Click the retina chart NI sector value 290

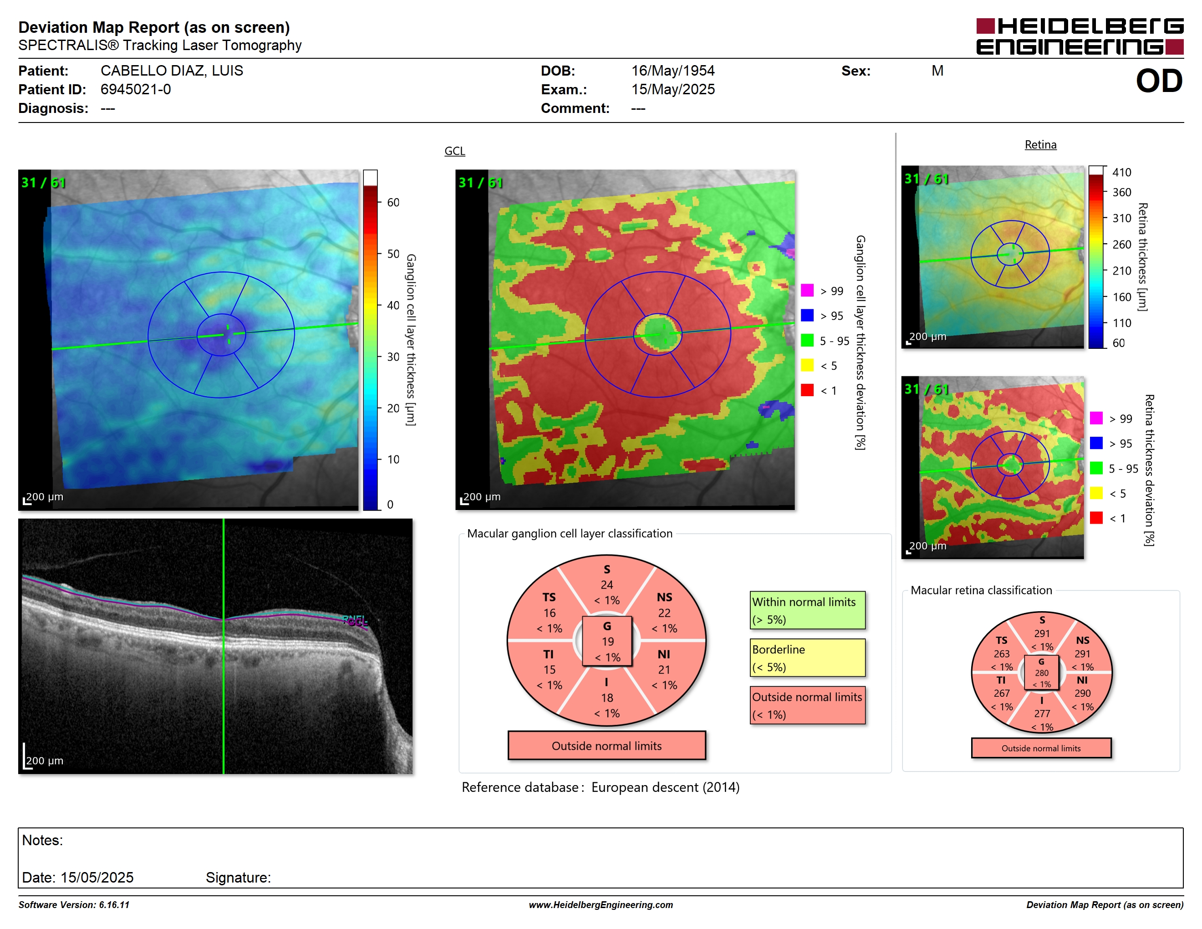[x=1082, y=694]
